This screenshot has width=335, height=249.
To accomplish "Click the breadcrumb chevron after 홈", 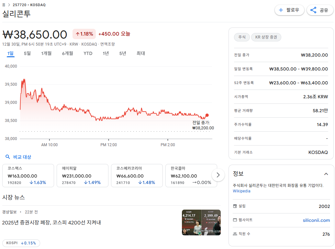I will tap(9, 5).
